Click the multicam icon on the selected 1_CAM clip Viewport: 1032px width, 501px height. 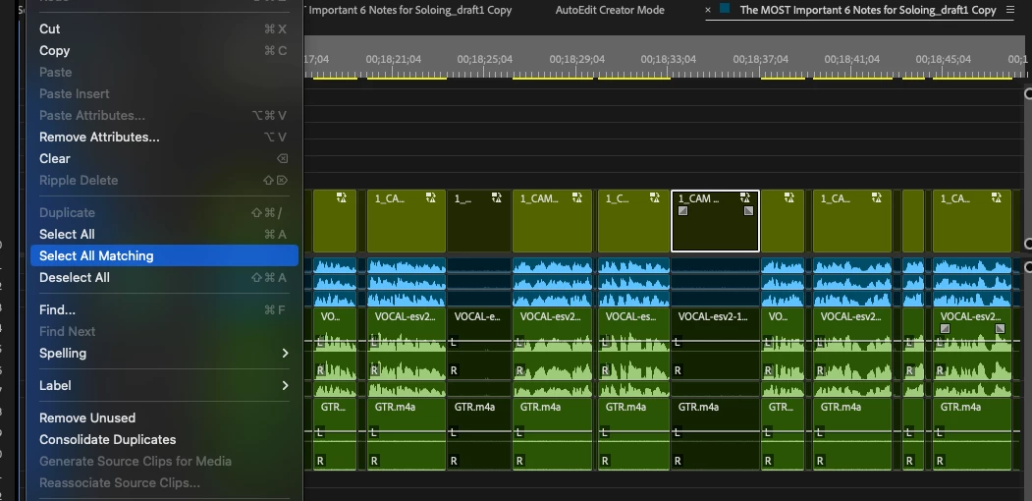coord(744,197)
